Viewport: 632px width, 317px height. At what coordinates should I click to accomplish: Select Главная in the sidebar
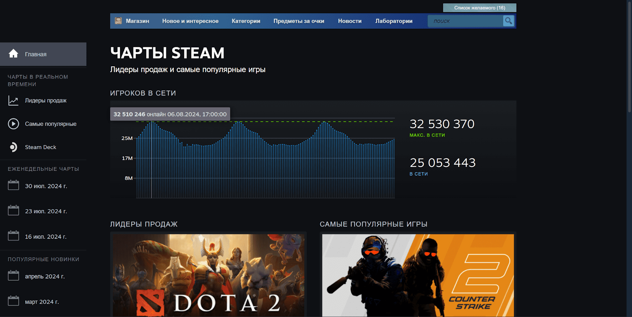click(x=43, y=54)
